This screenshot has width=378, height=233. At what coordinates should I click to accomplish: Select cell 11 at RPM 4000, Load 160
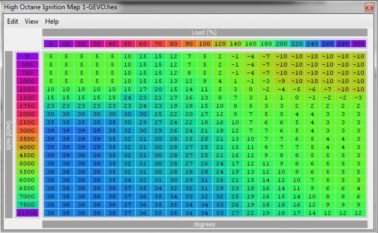[x=250, y=147]
